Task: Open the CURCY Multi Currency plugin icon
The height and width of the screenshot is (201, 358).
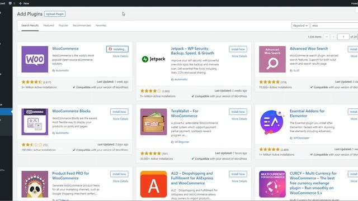Action: [x=272, y=184]
